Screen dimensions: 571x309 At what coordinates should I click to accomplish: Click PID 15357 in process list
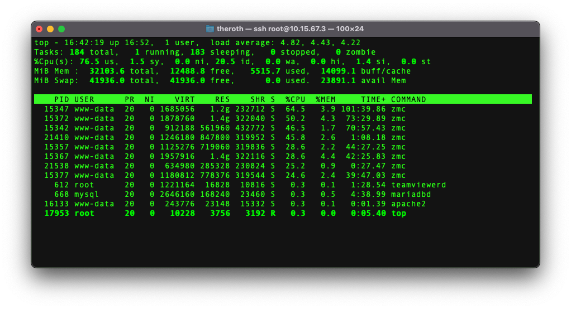pyautogui.click(x=56, y=147)
